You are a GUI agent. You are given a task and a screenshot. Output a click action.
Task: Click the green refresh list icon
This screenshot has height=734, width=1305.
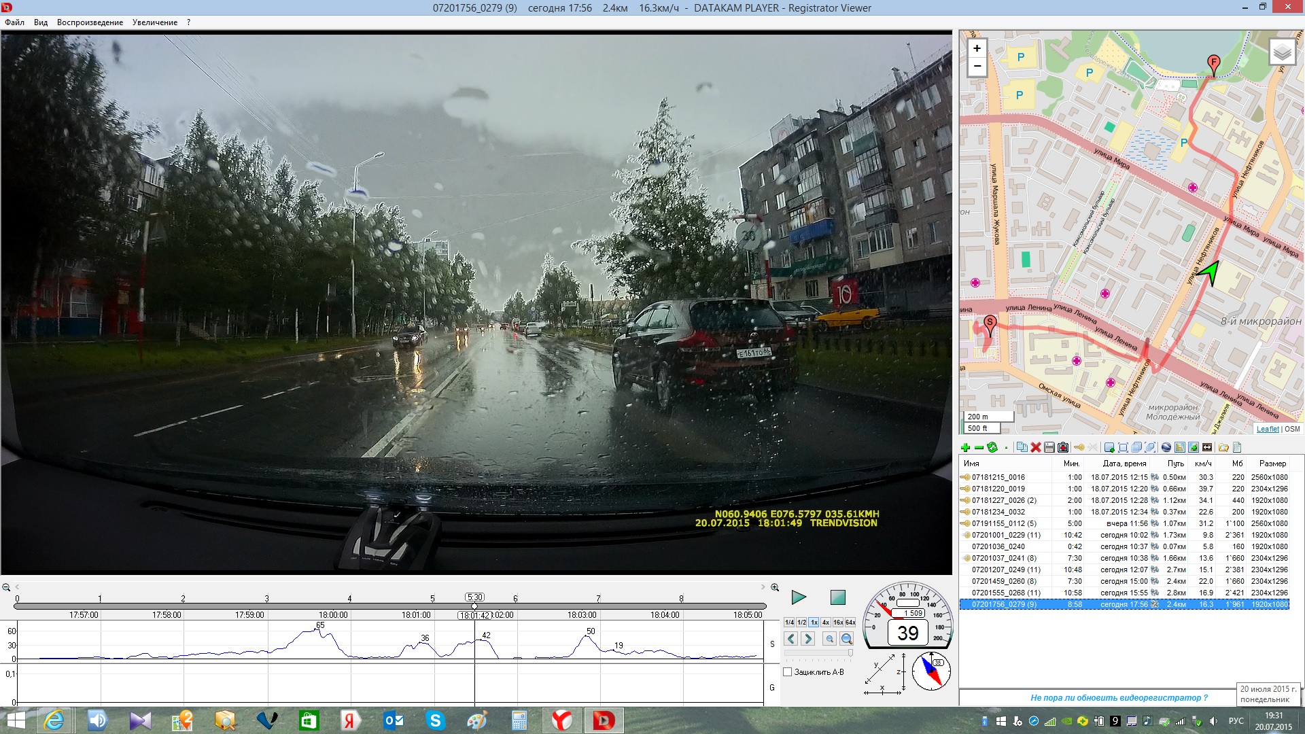992,447
